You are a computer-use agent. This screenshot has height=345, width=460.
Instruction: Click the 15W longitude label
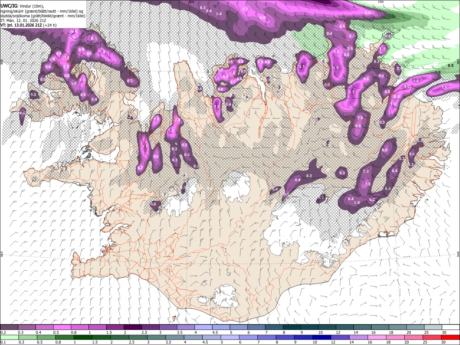[381, 2]
